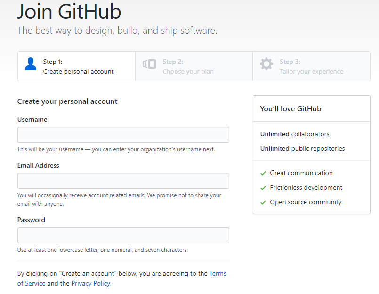Focus the Username input field
This screenshot has width=379, height=294.
(x=123, y=135)
